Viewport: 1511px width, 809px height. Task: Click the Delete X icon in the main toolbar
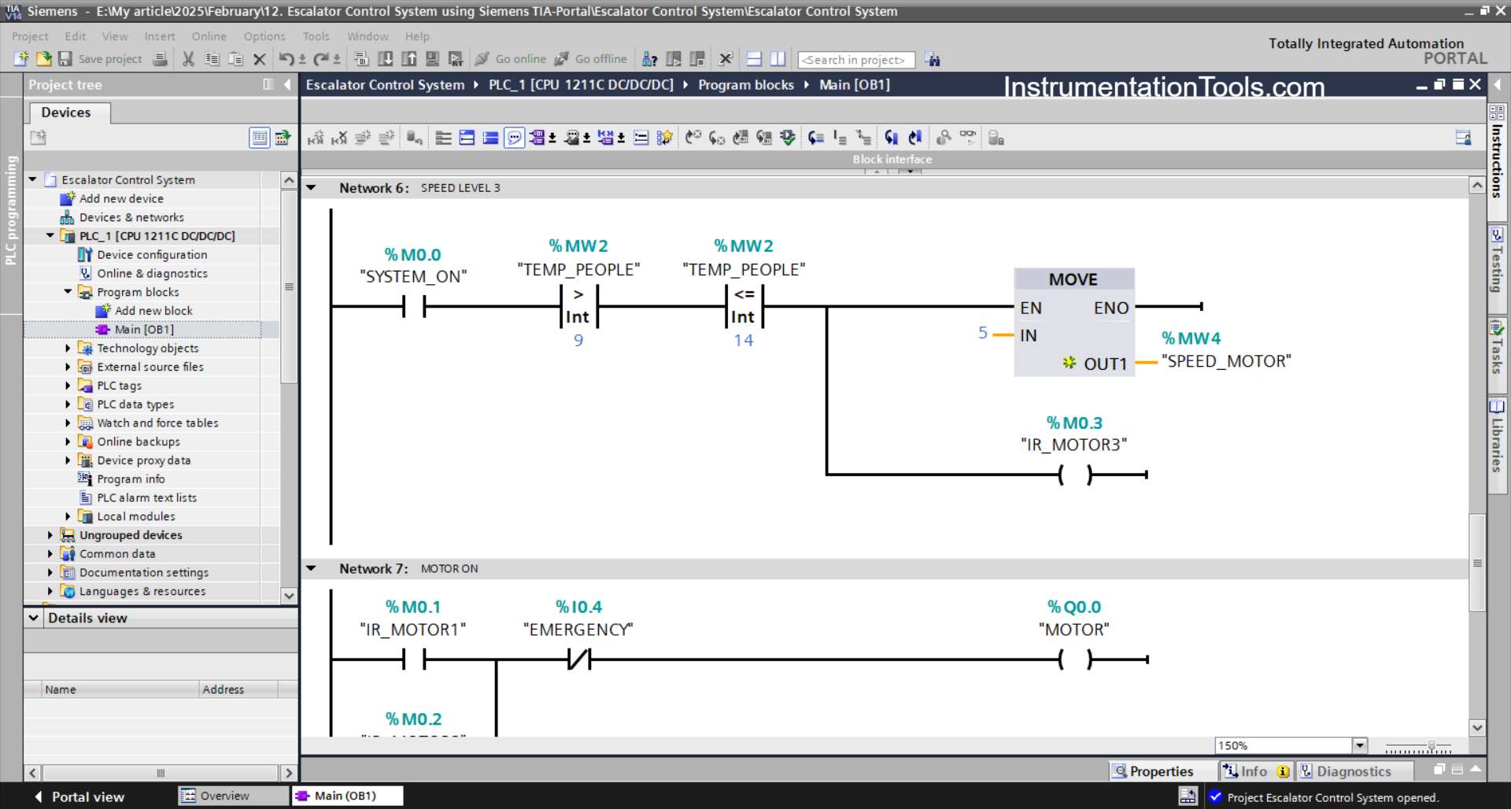pos(260,59)
